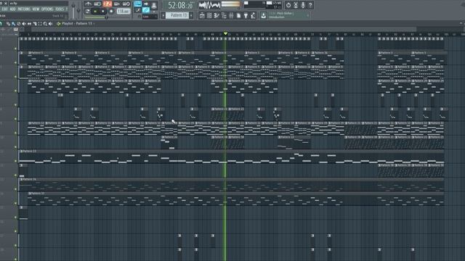Click the Play button
Image resolution: width=465 pixels, height=261 pixels.
click(95, 12)
